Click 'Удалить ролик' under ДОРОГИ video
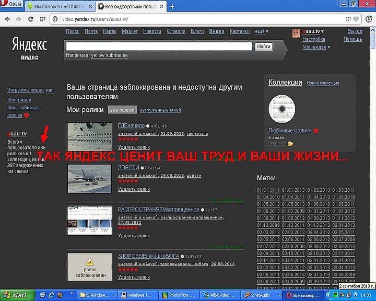Viewport: 376px width, 301px height. (x=134, y=189)
